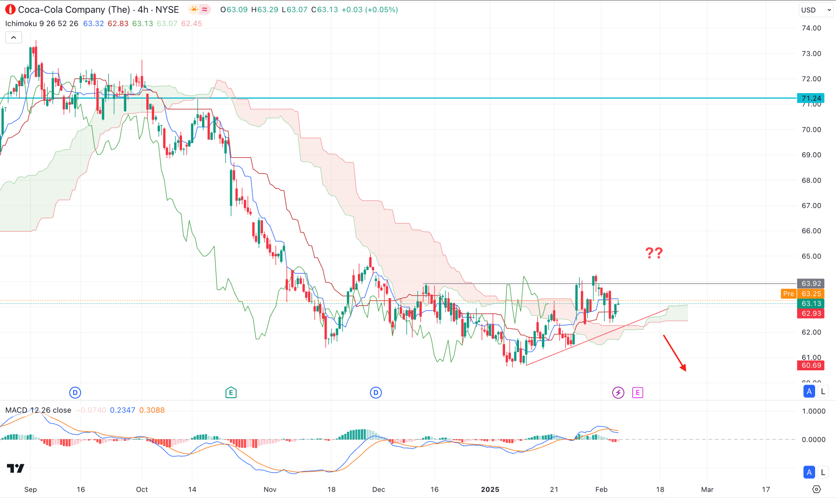Select the red ?? text annotation
This screenshot has width=836, height=500.
(x=654, y=253)
